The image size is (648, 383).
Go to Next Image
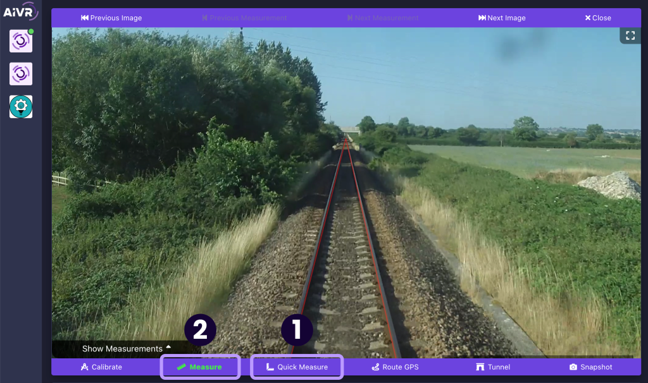point(502,18)
